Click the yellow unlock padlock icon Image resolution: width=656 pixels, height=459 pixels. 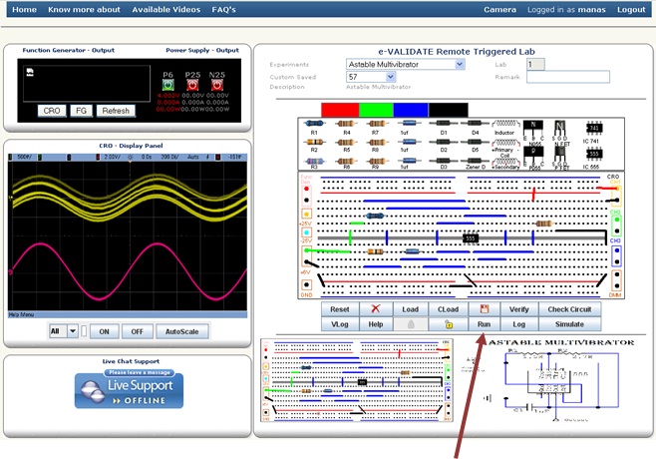coord(449,324)
